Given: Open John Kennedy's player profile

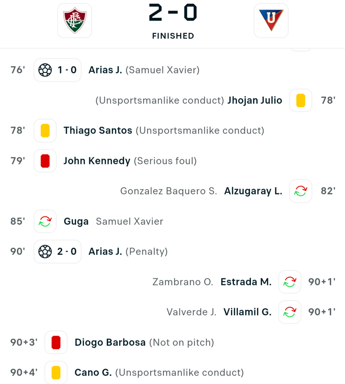Looking at the screenshot, I should click(x=97, y=161).
